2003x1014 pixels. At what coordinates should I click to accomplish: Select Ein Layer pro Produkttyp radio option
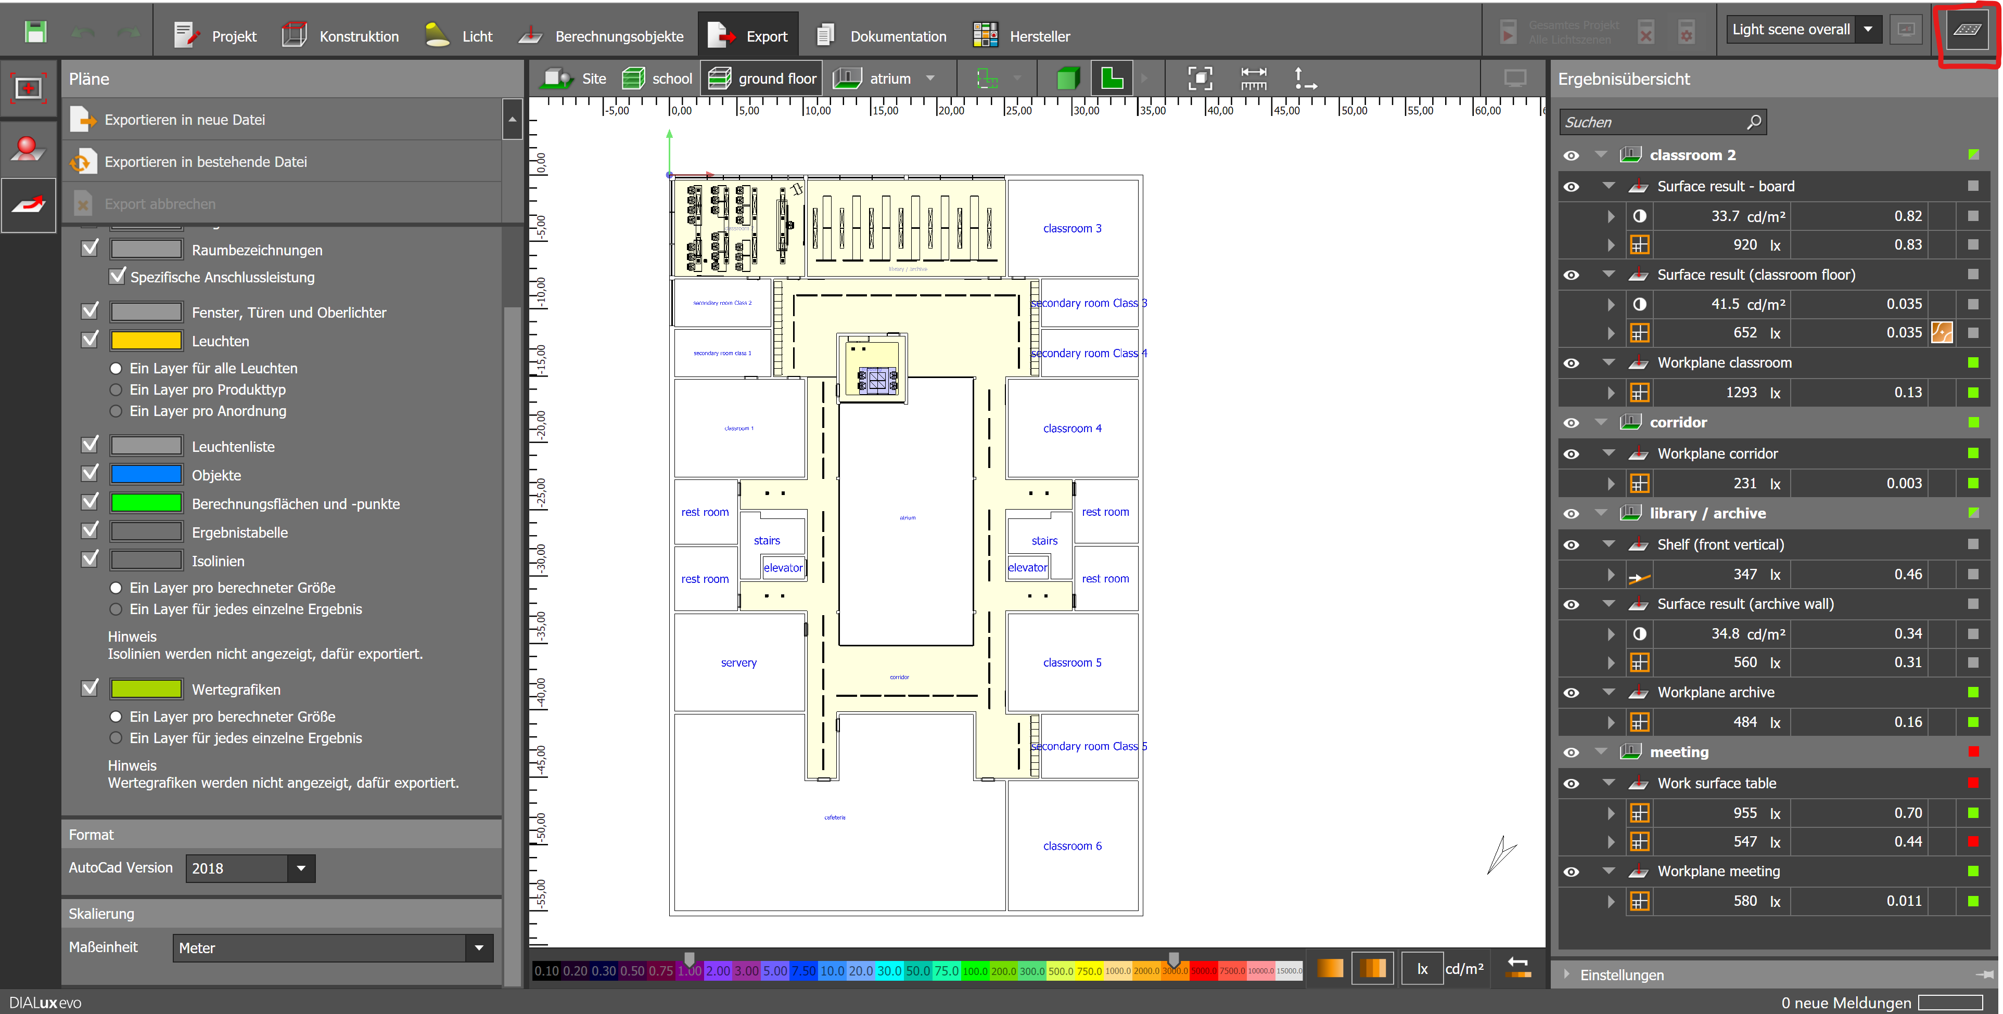(116, 390)
